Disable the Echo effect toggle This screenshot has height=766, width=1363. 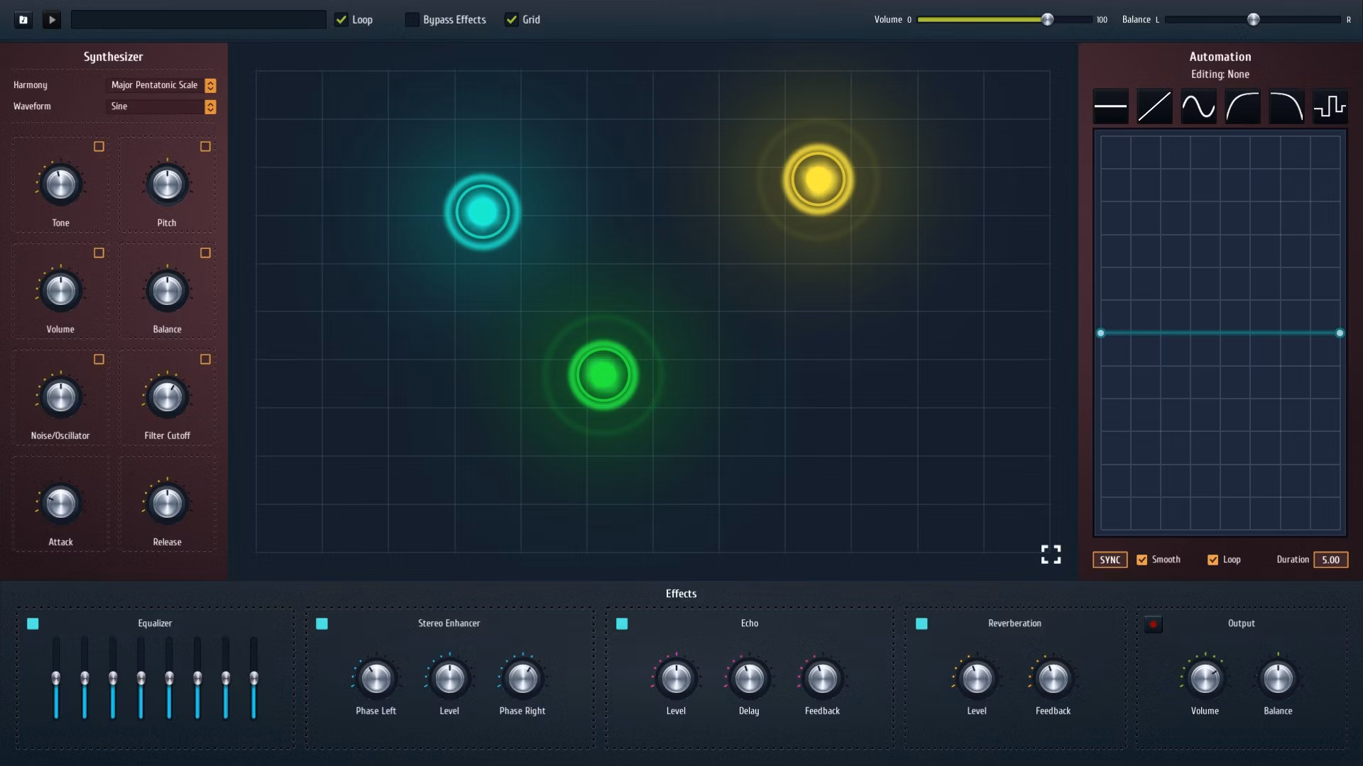pos(622,623)
